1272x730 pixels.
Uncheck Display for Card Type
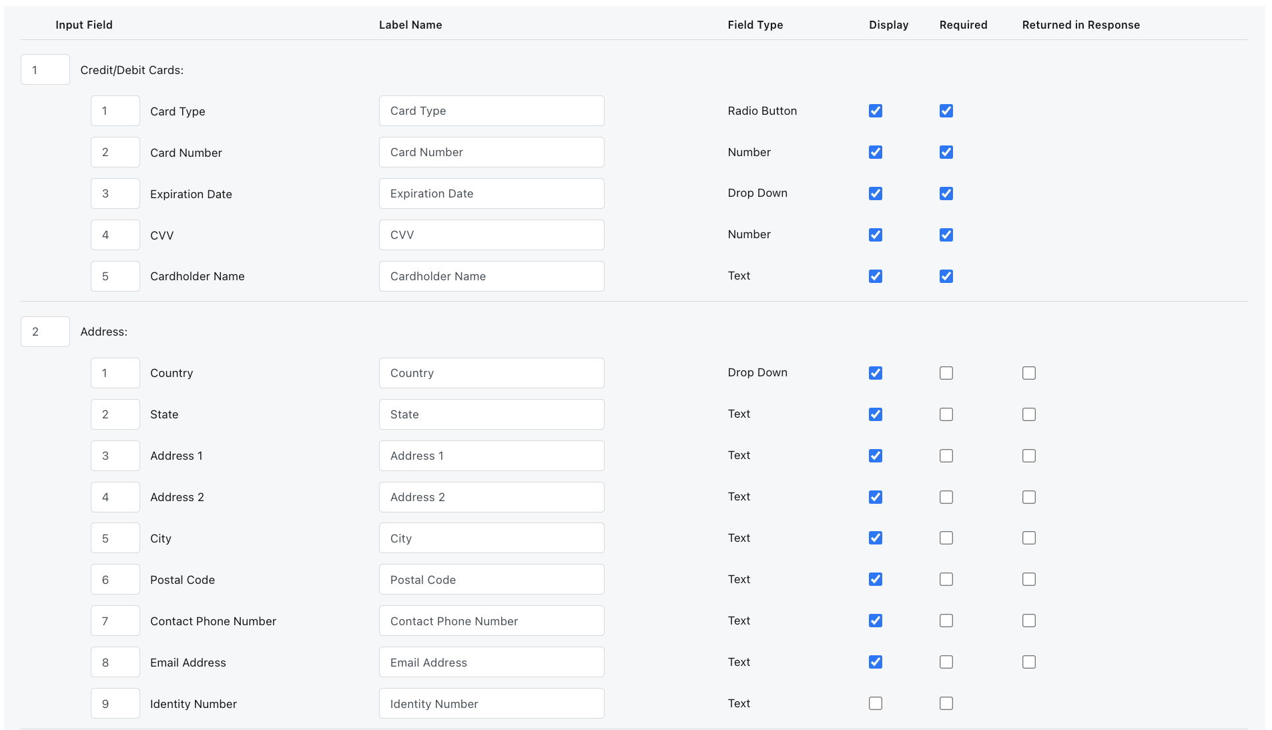click(x=876, y=111)
